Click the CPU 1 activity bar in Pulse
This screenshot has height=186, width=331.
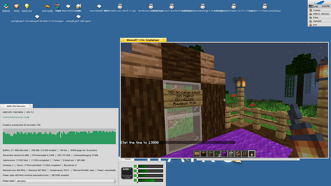point(151,166)
